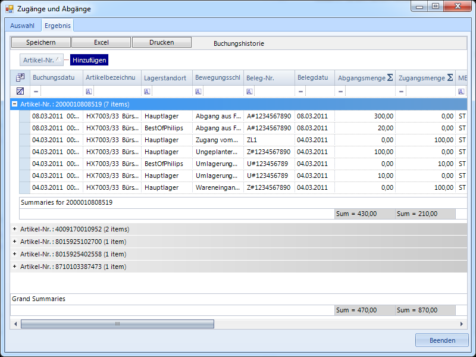Open filter operator icon for Buchungsdatum column
This screenshot has height=357, width=476.
pos(36,92)
